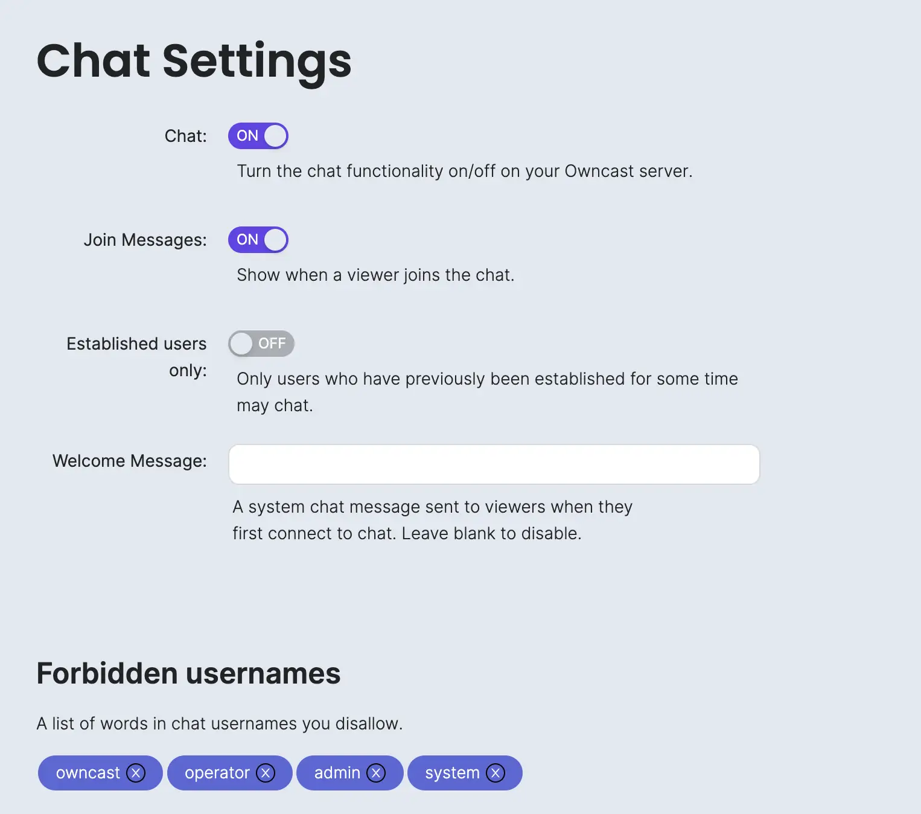
Task: Select the operator tag label text
Action: (x=217, y=773)
